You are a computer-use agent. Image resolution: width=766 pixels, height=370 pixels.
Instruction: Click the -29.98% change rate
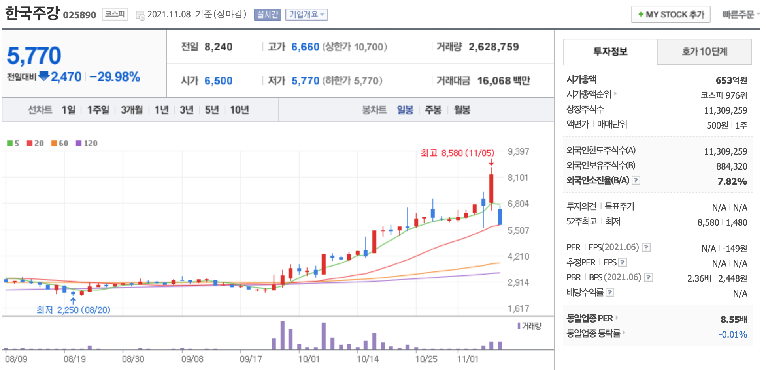pos(115,77)
